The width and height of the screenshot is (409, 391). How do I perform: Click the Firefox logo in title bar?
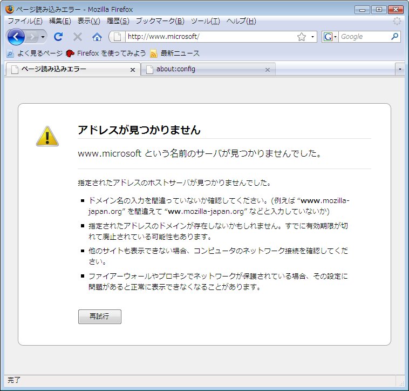10,9
